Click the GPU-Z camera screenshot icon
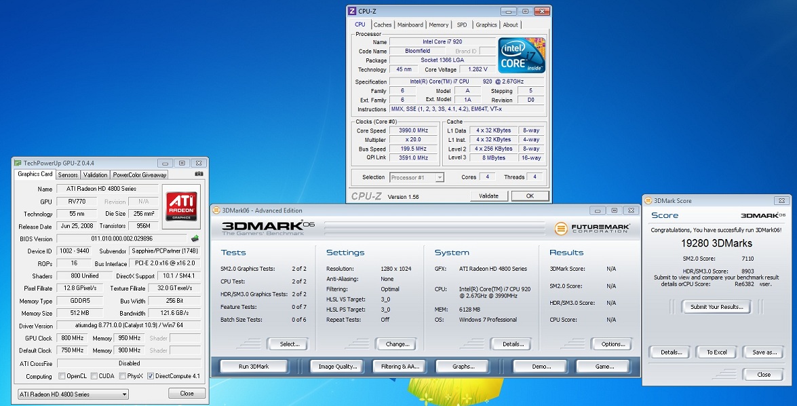 point(199,174)
